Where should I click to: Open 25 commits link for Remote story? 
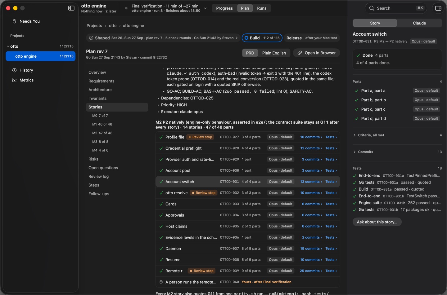coord(311,271)
